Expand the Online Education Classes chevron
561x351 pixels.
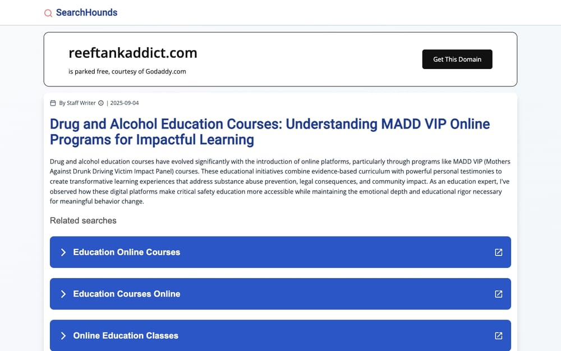(x=63, y=336)
